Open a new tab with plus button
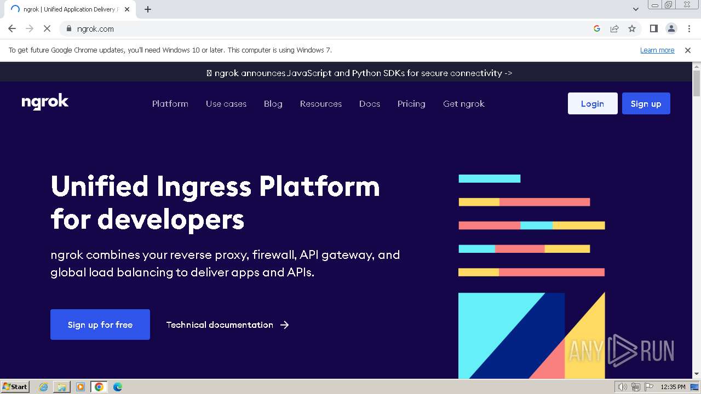The height and width of the screenshot is (394, 701). click(x=148, y=9)
